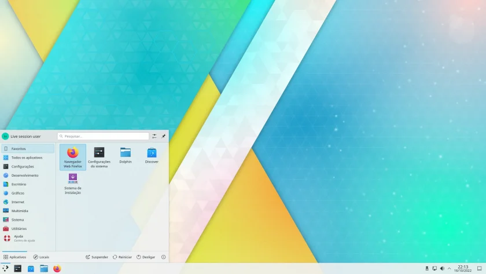Open Ajuda Centro de ajuda
This screenshot has width=486, height=274.
point(28,238)
